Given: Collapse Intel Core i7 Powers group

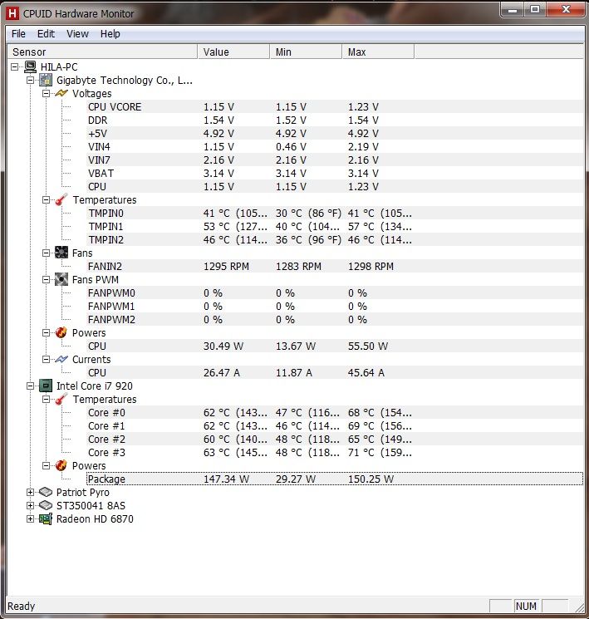Looking at the screenshot, I should pos(47,466).
